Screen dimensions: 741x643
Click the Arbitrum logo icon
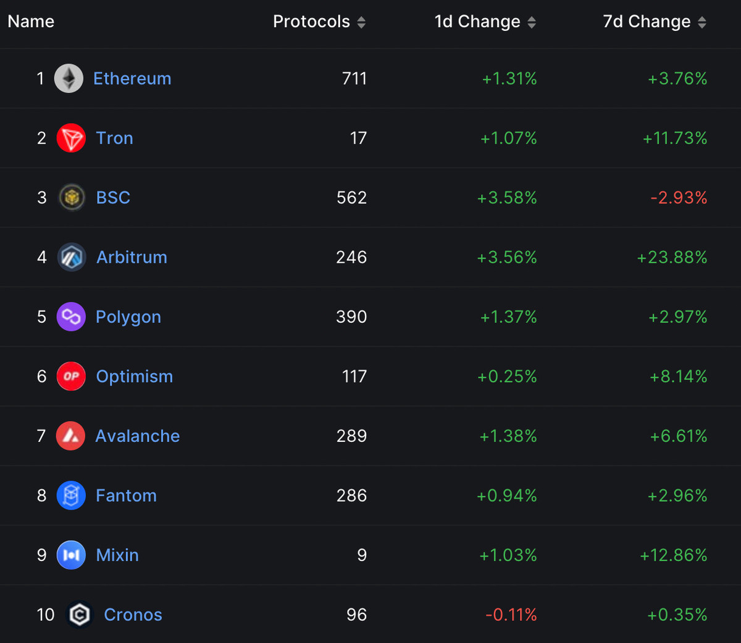(72, 257)
